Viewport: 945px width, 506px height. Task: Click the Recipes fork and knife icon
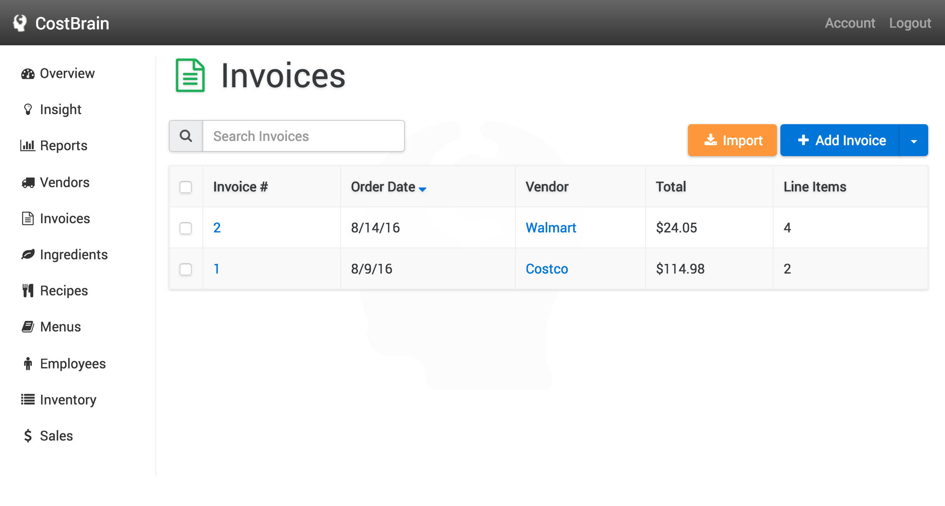click(x=28, y=290)
